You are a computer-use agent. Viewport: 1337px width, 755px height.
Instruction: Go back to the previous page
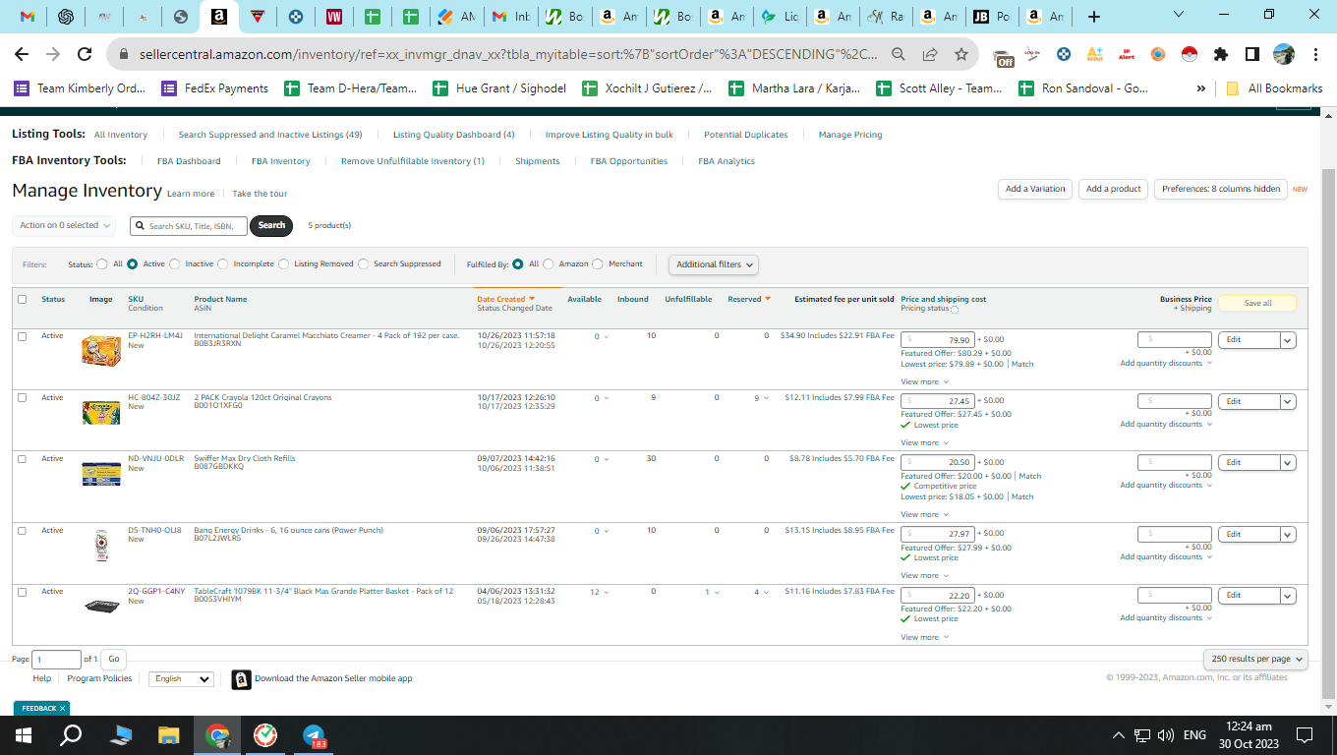coord(22,54)
